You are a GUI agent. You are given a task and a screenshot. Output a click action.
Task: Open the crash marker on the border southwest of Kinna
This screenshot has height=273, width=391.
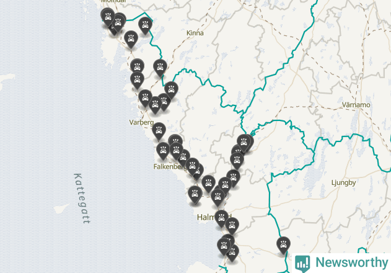[160, 68]
